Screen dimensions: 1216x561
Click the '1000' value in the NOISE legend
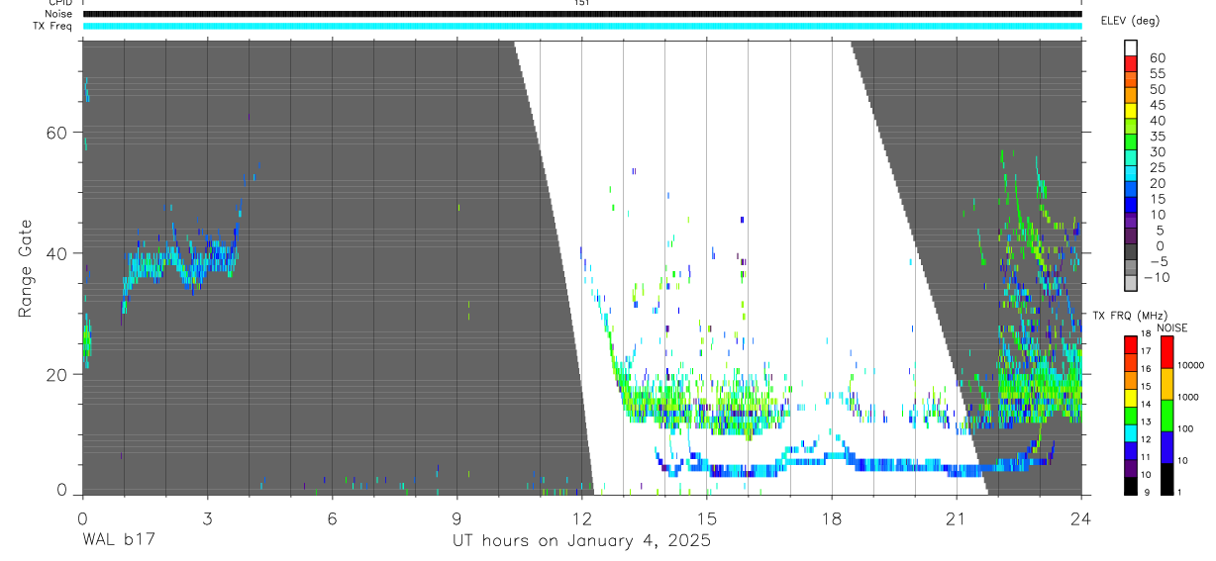point(1189,397)
